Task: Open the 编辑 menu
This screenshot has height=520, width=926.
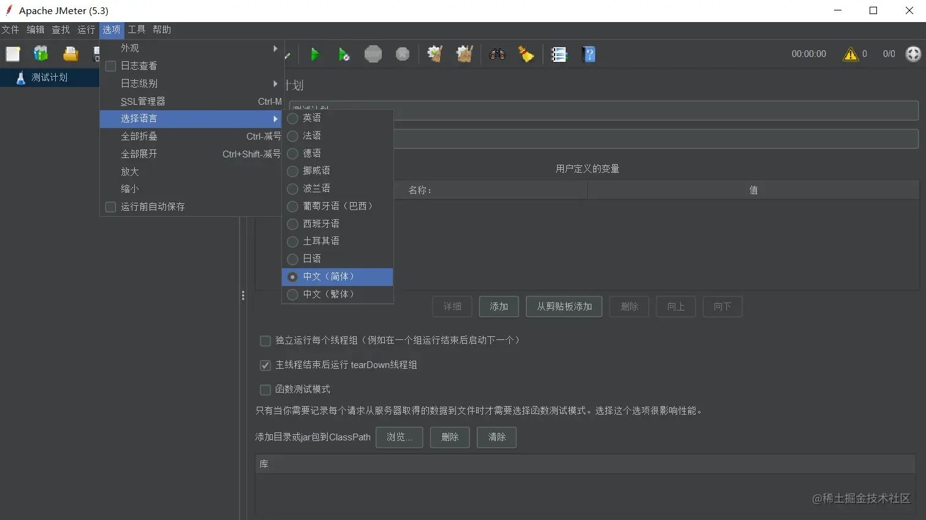Action: [x=36, y=29]
